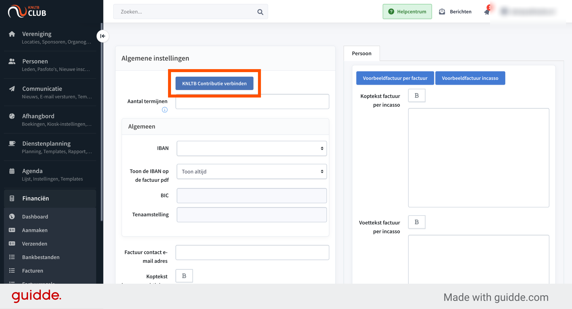This screenshot has height=309, width=572.
Task: Click KNLTB Contributie verbinden button
Action: [214, 83]
